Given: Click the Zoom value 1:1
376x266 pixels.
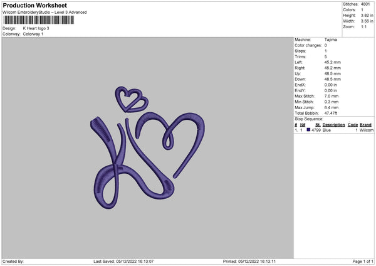Looking at the screenshot, I should click(x=363, y=27).
